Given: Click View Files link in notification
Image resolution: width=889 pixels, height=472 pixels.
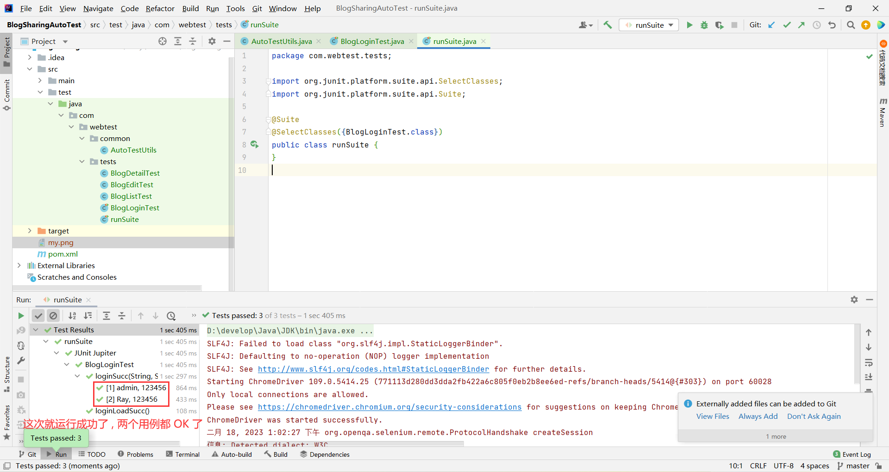Looking at the screenshot, I should pos(713,416).
